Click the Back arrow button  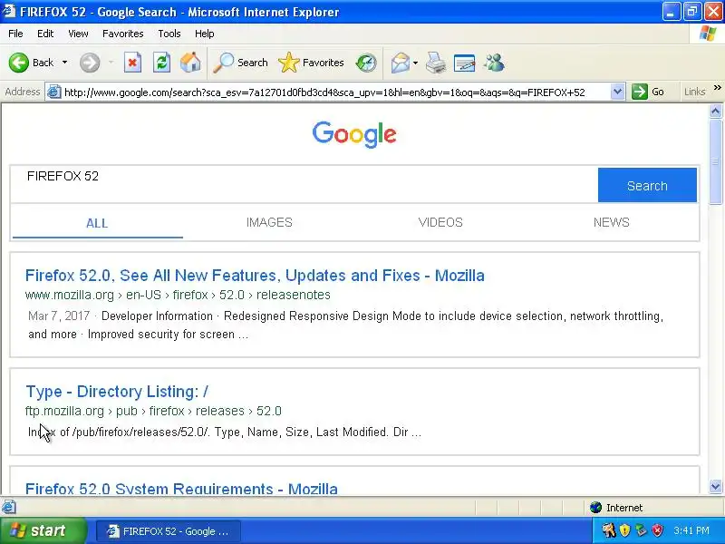coord(19,63)
